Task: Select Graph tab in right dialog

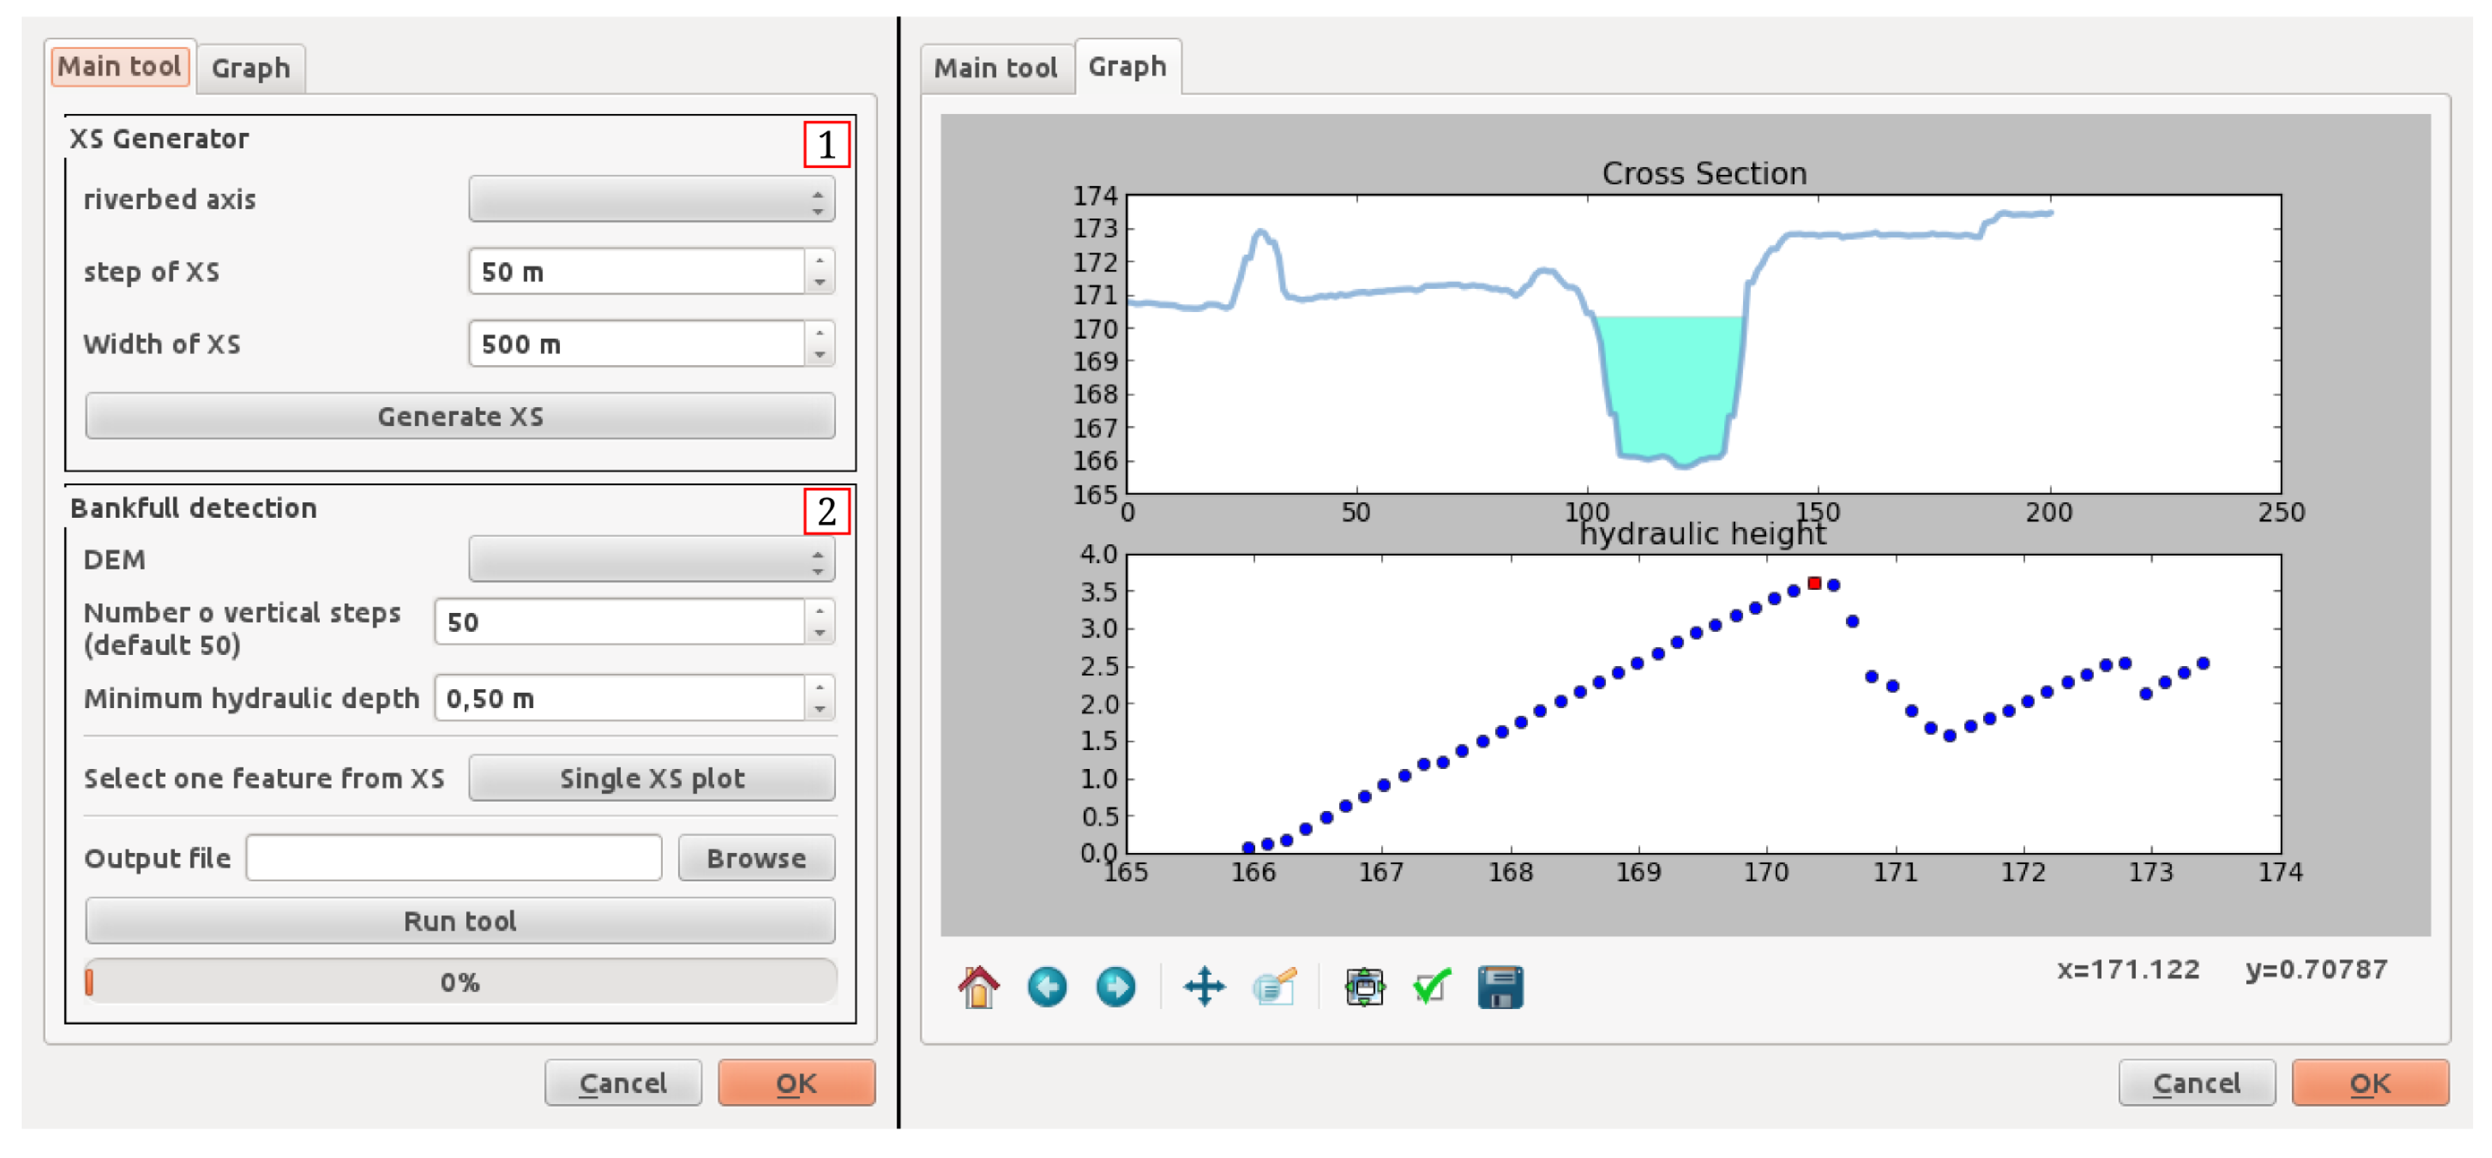Action: [1127, 66]
